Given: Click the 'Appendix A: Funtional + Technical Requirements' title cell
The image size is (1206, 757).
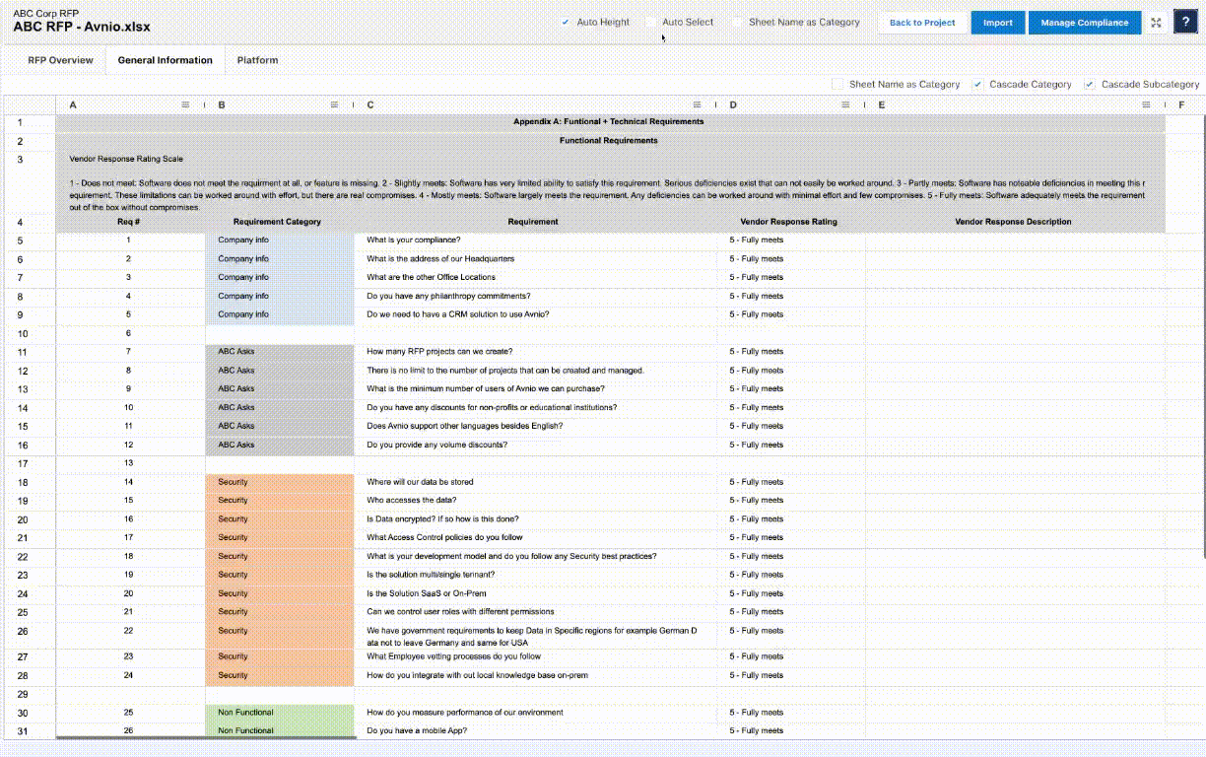Looking at the screenshot, I should coord(610,122).
